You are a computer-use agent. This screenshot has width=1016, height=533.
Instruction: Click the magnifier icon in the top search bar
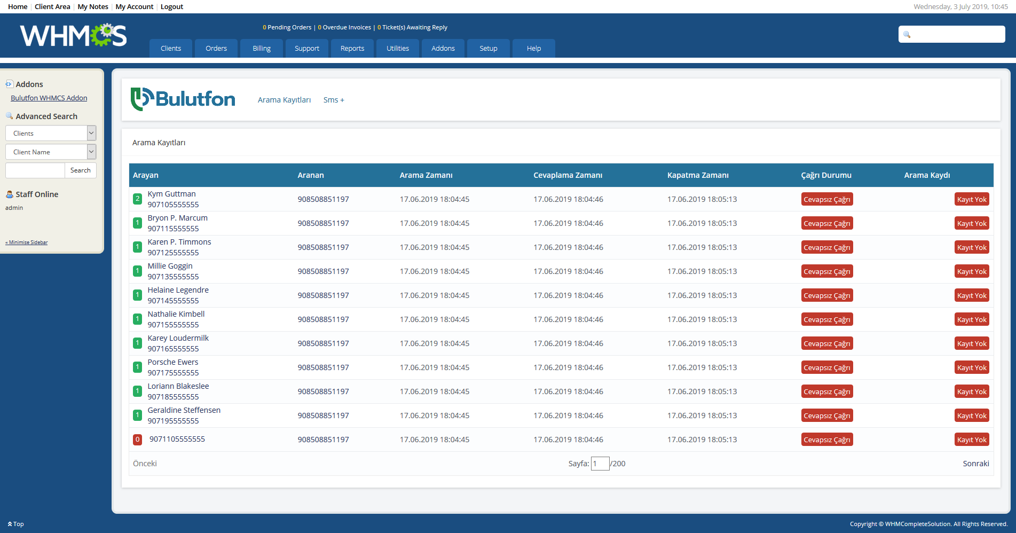[906, 34]
